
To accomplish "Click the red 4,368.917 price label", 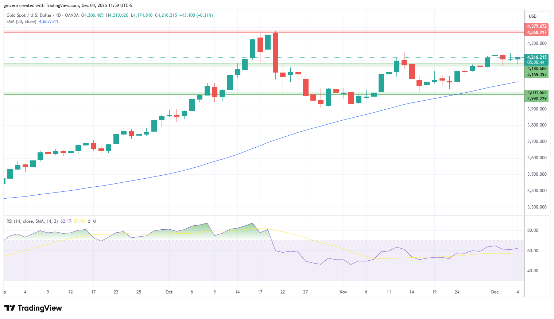I will click(537, 32).
